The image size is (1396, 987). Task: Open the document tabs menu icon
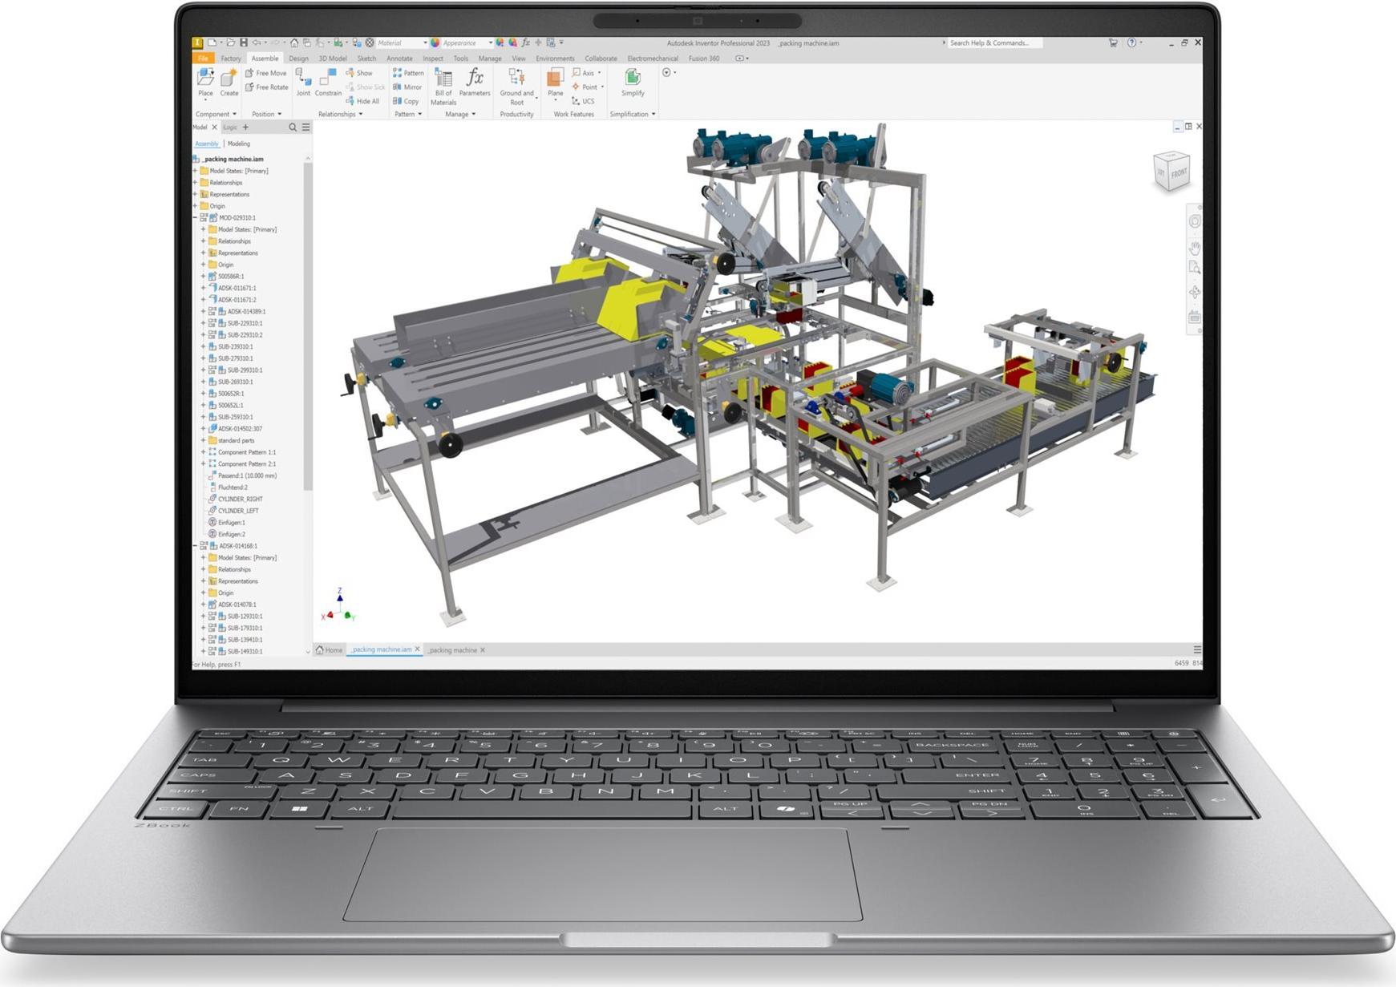1197,649
